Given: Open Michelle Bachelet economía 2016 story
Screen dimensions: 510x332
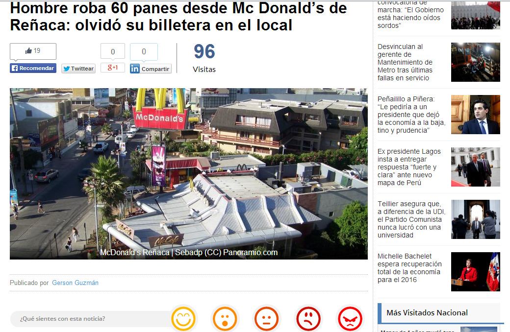Looking at the screenshot, I should click(409, 268).
